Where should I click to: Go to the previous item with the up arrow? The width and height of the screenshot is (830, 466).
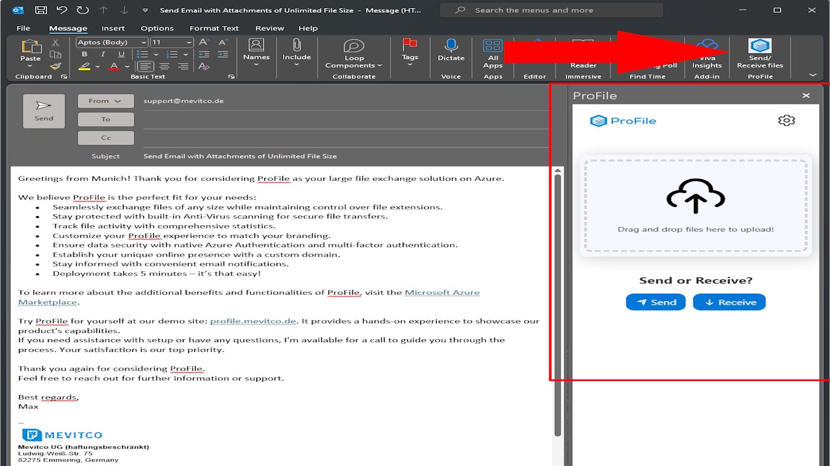click(103, 10)
